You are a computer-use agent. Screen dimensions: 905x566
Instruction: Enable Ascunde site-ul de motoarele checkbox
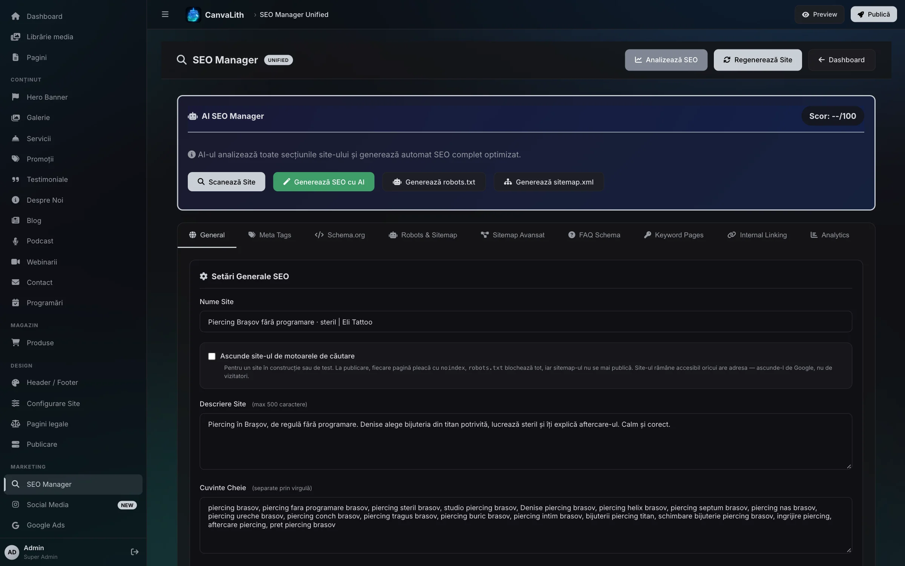tap(212, 356)
